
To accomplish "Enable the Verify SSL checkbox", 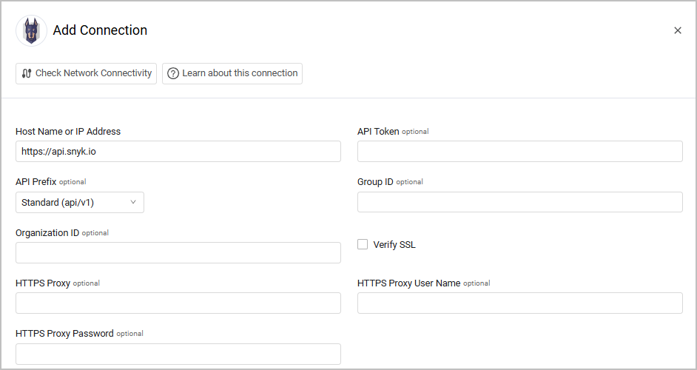I will (363, 244).
